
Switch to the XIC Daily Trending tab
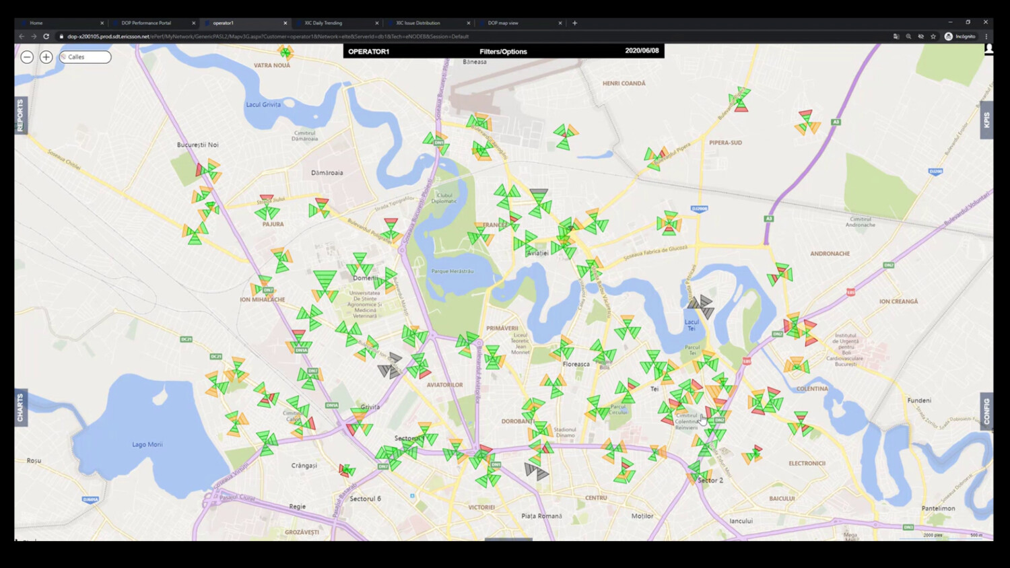(x=323, y=23)
